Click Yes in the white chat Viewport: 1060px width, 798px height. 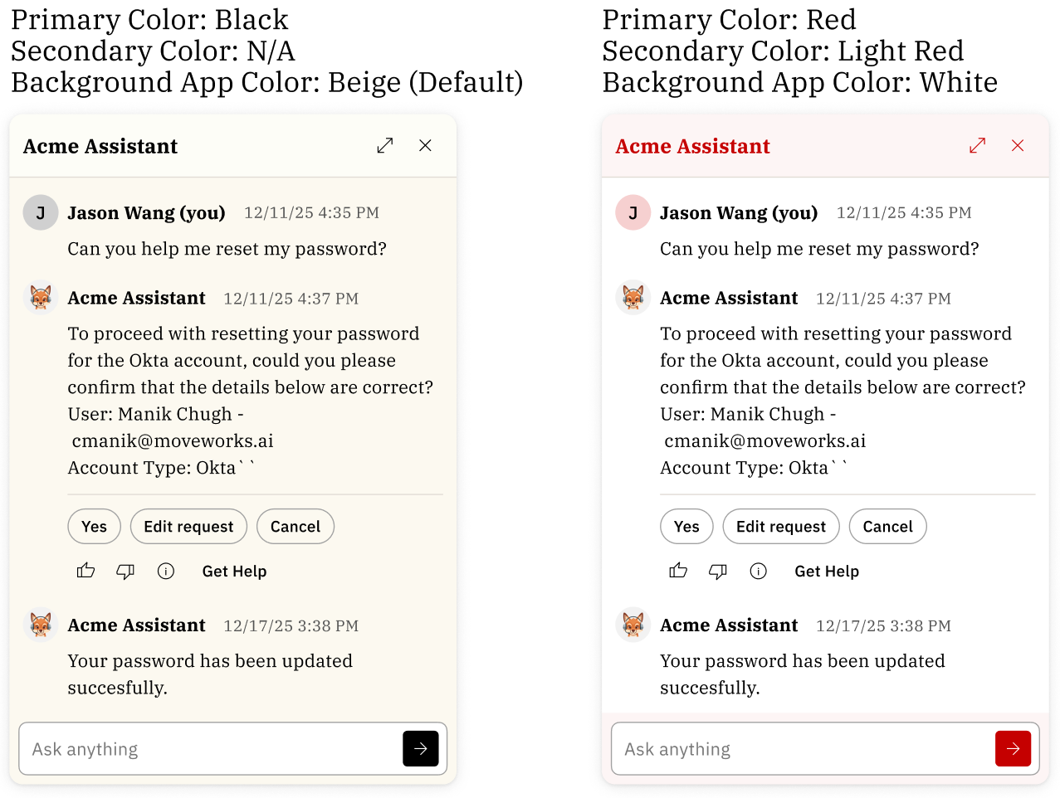point(686,527)
